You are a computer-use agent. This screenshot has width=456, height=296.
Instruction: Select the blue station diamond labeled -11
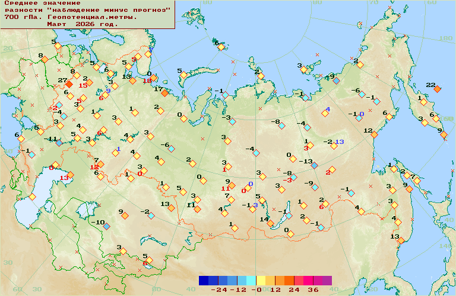click(x=59, y=143)
